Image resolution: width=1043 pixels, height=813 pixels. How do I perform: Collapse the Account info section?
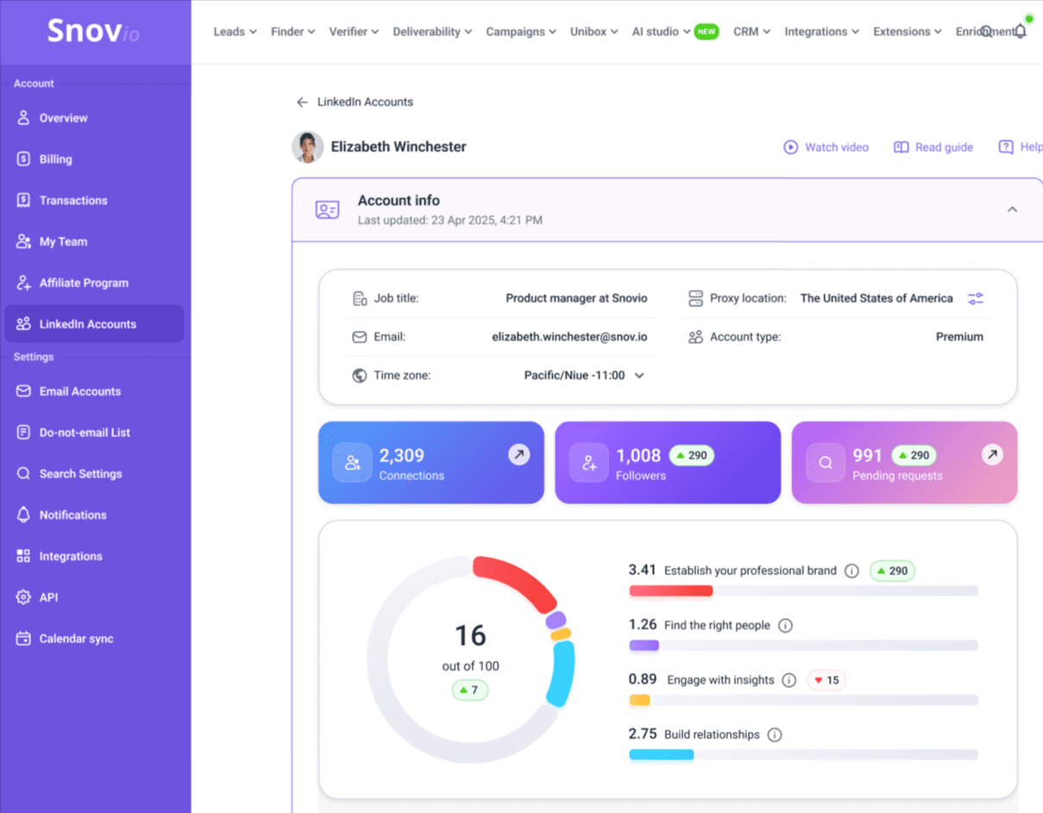1012,210
